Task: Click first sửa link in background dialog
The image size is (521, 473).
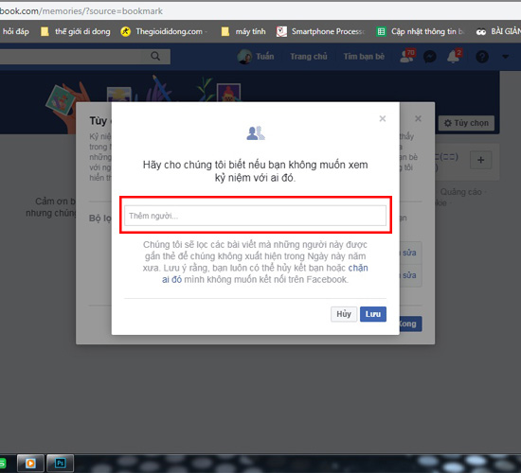Action: tap(409, 253)
